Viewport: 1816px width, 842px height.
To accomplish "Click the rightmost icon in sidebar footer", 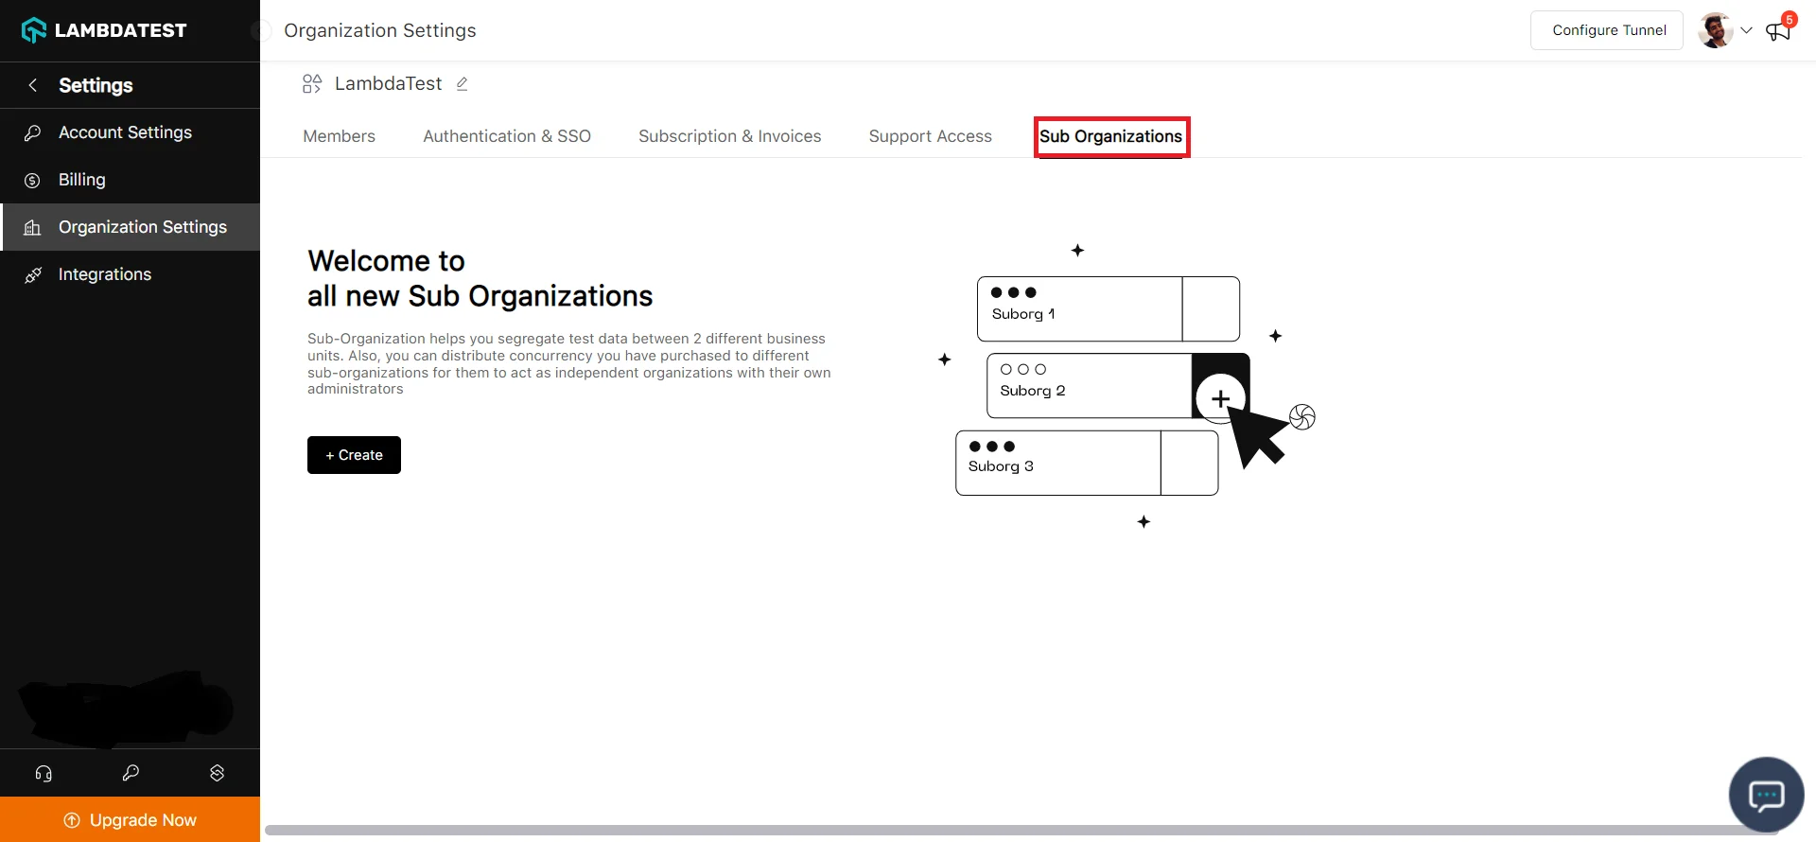I will pos(217,773).
